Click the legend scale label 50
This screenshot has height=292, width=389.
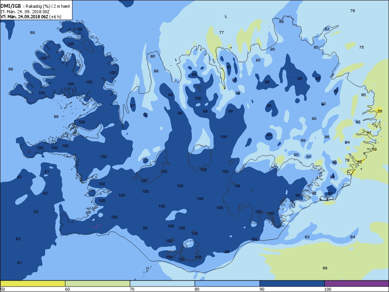[x=2, y=289]
